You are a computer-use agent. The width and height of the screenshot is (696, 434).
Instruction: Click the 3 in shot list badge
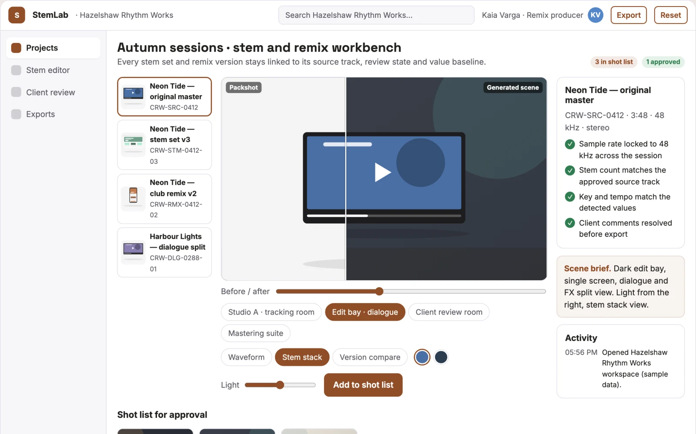614,62
